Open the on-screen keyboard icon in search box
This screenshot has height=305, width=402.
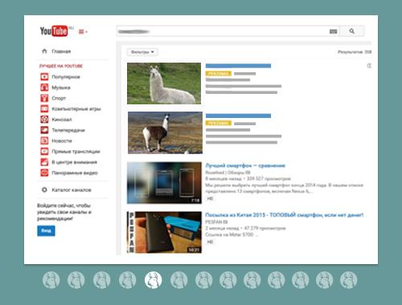pyautogui.click(x=333, y=31)
